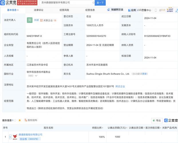
Task: Clear the search box with the x icon
Action: click(93, 3)
